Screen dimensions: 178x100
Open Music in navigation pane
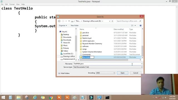click(65, 45)
